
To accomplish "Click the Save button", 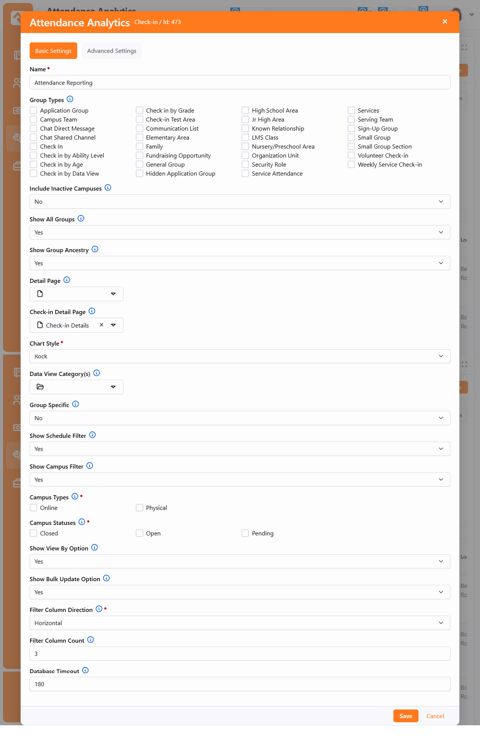I will pyautogui.click(x=405, y=716).
